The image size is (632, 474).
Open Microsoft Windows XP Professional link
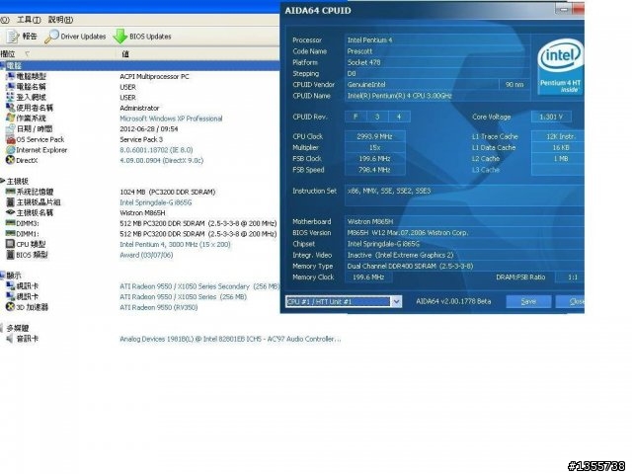[x=171, y=118]
